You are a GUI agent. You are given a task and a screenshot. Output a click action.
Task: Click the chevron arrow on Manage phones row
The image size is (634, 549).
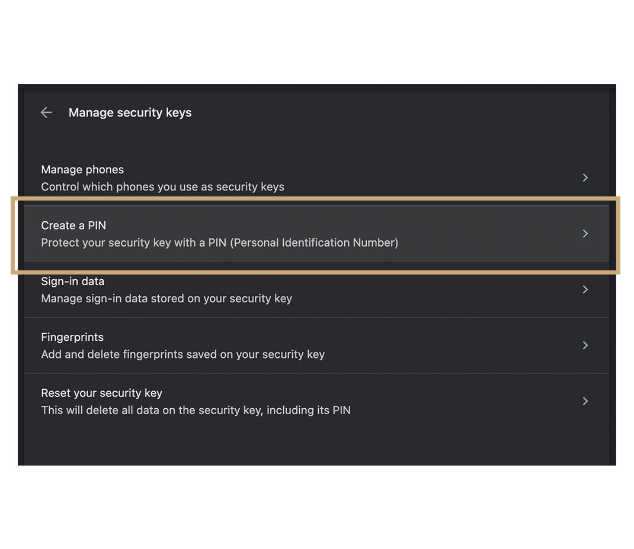pyautogui.click(x=585, y=177)
